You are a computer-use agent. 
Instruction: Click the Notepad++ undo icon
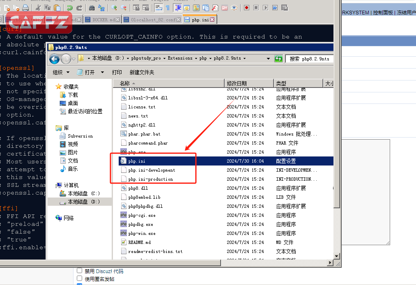(x=69, y=8)
